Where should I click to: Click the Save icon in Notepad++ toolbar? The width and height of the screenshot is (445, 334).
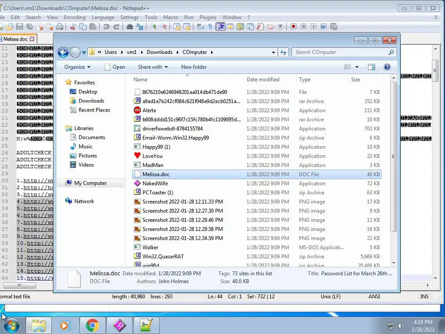pyautogui.click(x=20, y=27)
